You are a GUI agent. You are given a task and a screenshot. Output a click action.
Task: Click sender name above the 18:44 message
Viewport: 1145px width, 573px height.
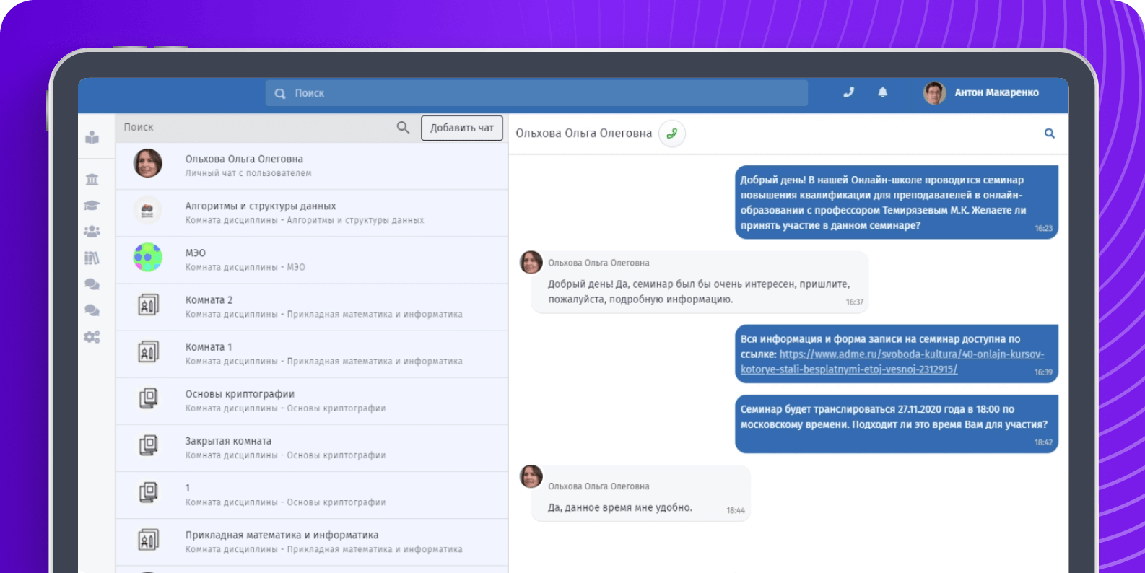pos(598,486)
